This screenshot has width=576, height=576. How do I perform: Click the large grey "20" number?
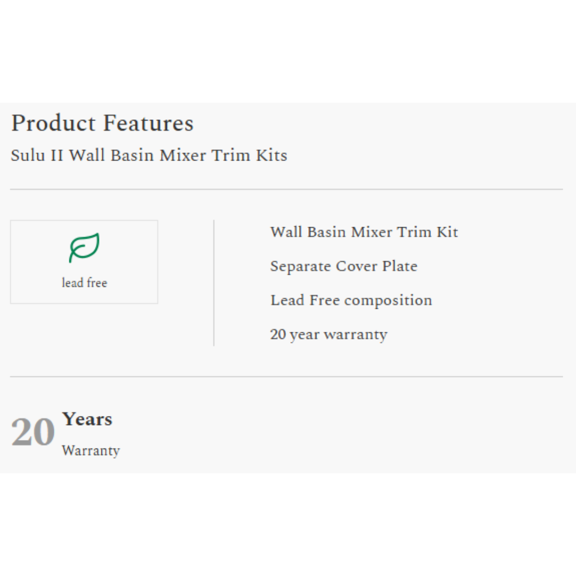(33, 432)
